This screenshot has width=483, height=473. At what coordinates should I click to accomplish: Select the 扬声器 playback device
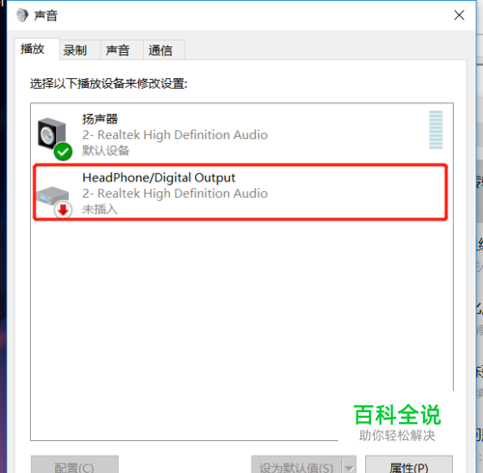click(x=241, y=134)
